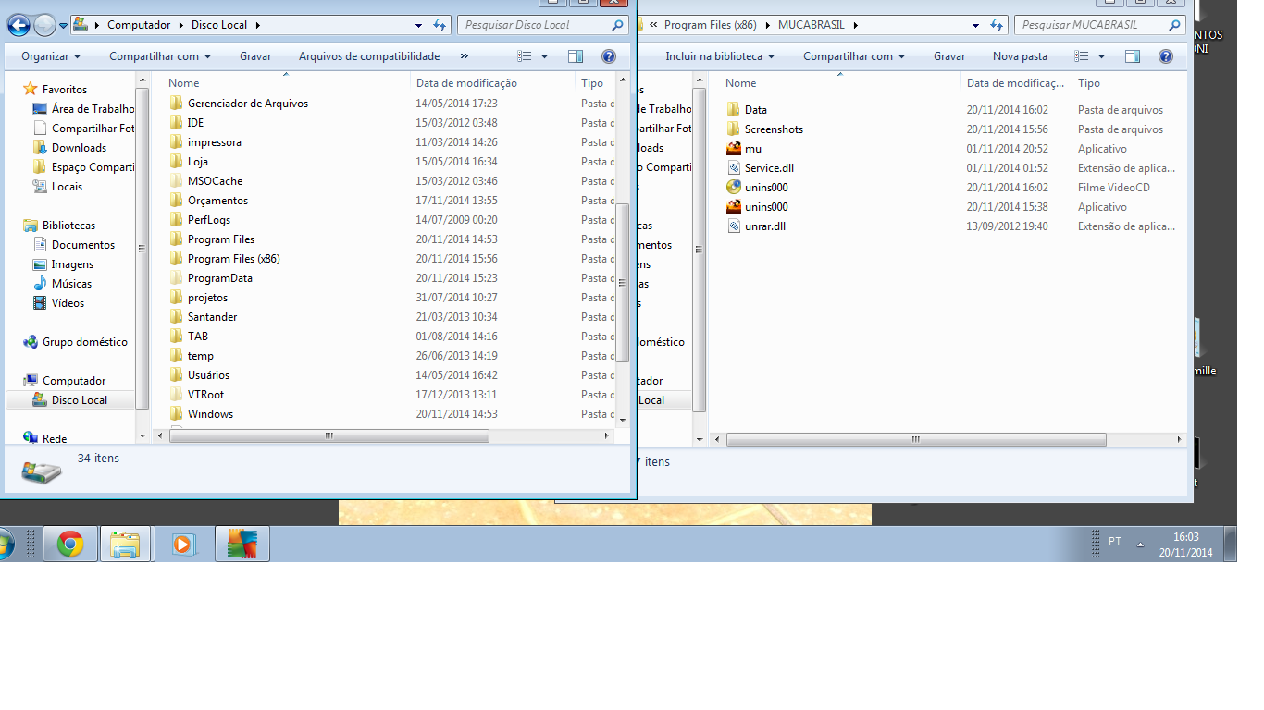Screen dimensions: 1264x710
Task: Click the Windows Media Player taskbar icon
Action: coord(183,545)
